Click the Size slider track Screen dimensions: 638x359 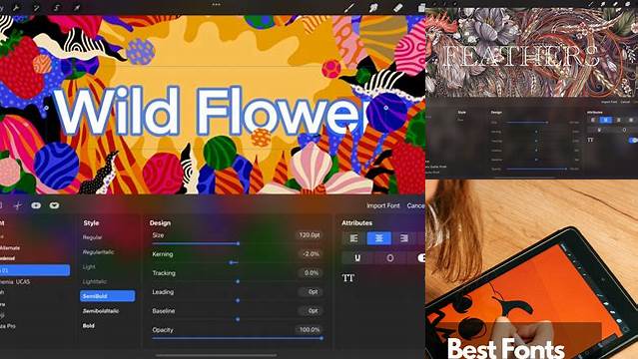coord(238,243)
